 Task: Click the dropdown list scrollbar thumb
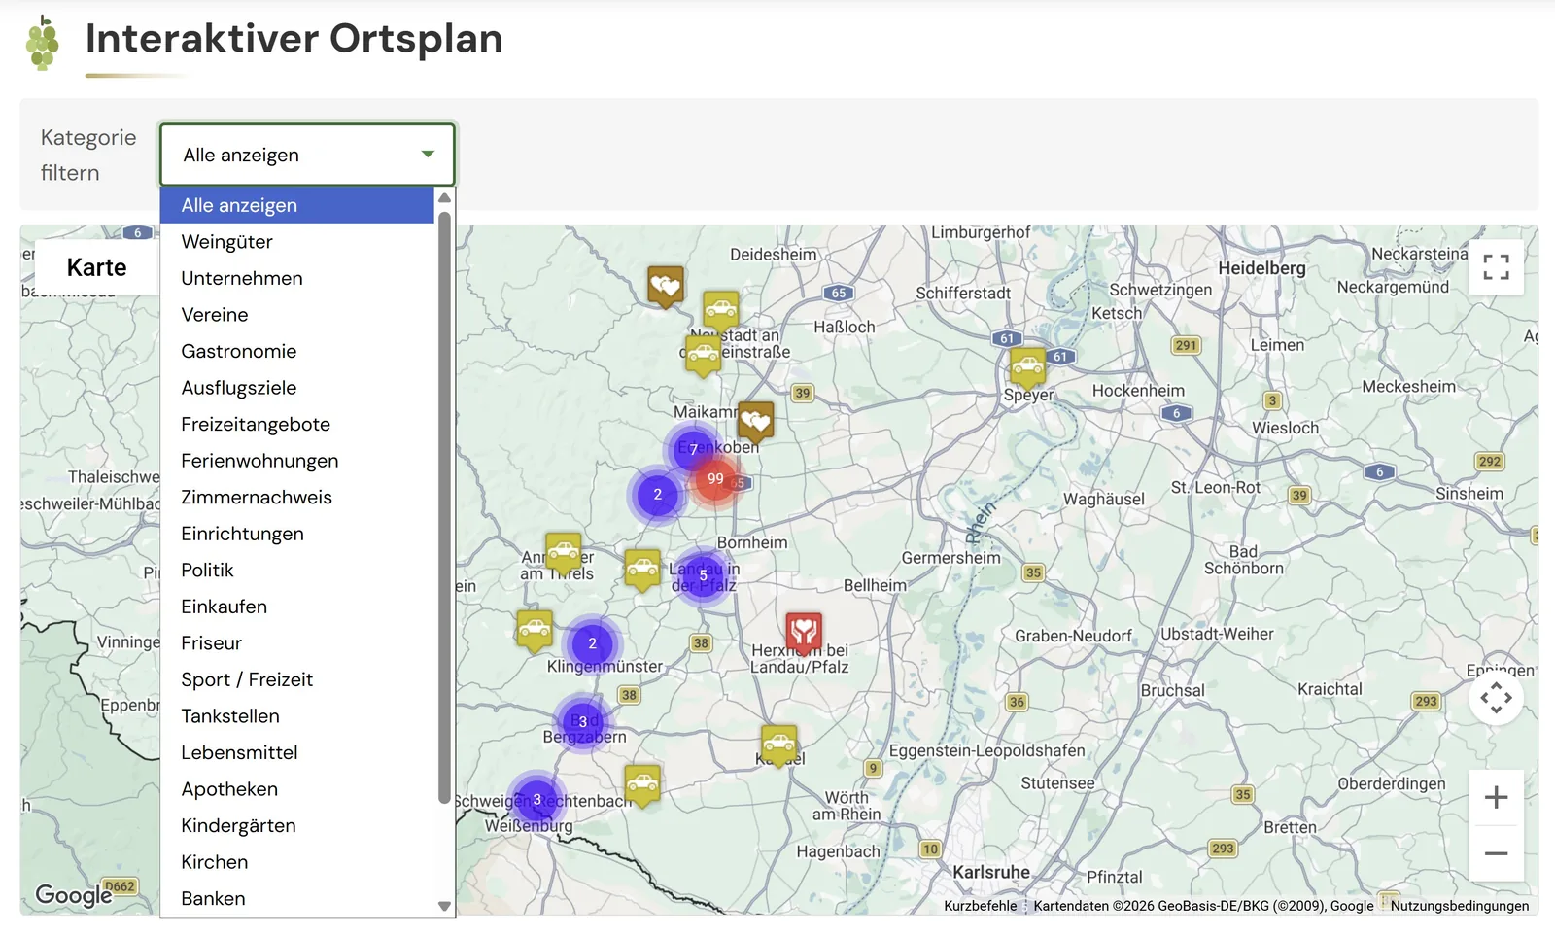(444, 507)
